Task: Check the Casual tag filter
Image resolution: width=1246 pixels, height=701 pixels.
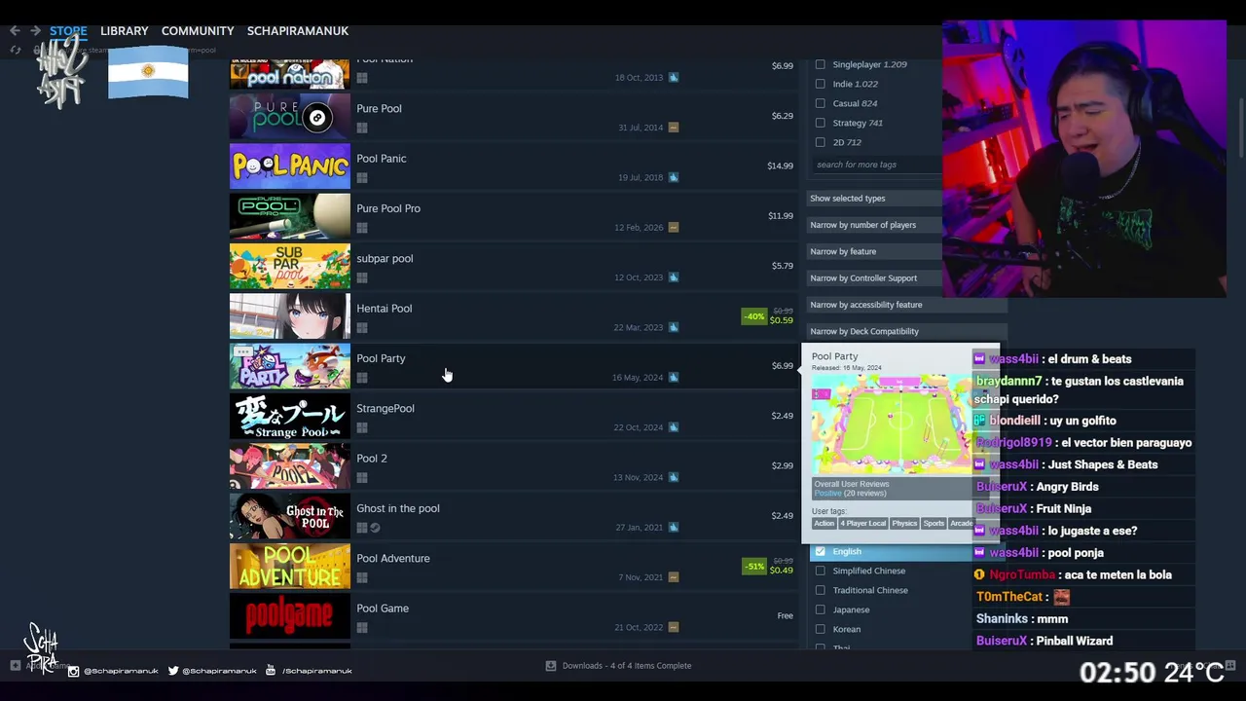Action: (821, 103)
